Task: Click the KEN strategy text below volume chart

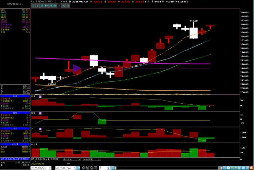Action: (45, 159)
